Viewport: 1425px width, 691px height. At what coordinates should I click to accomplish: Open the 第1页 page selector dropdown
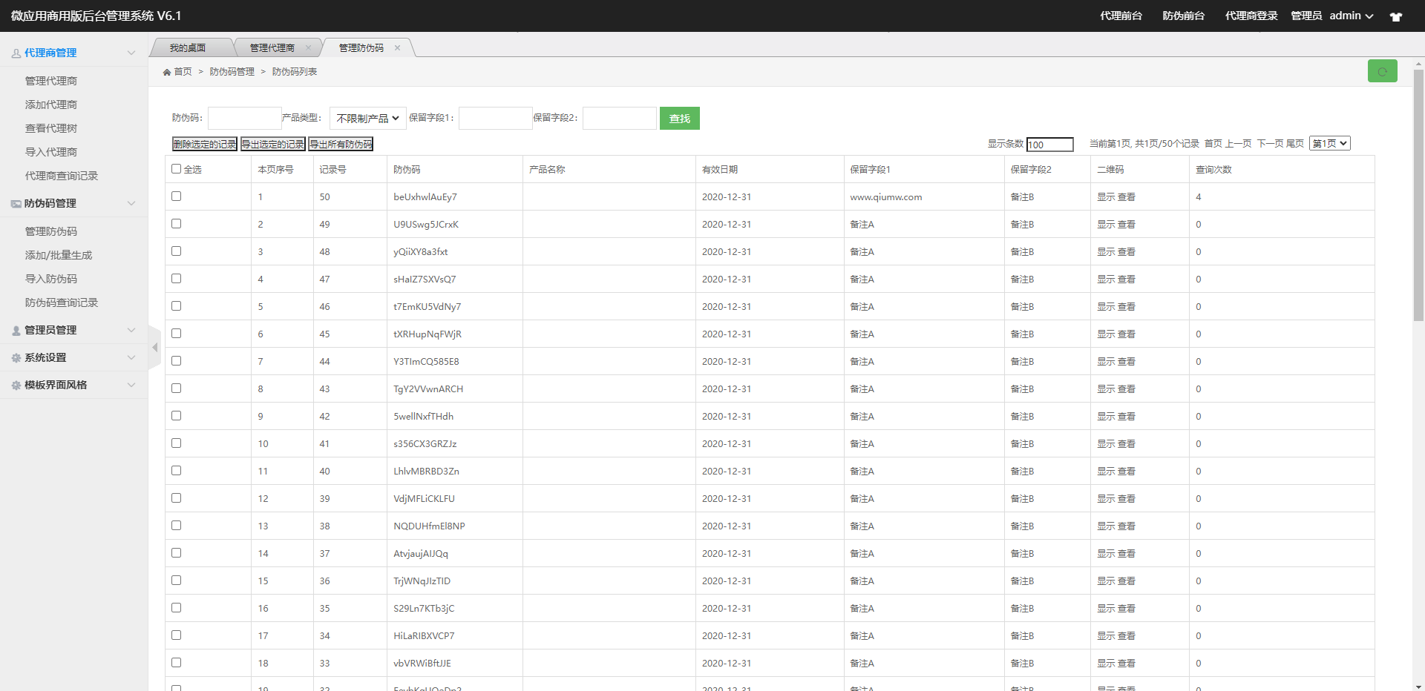1329,144
